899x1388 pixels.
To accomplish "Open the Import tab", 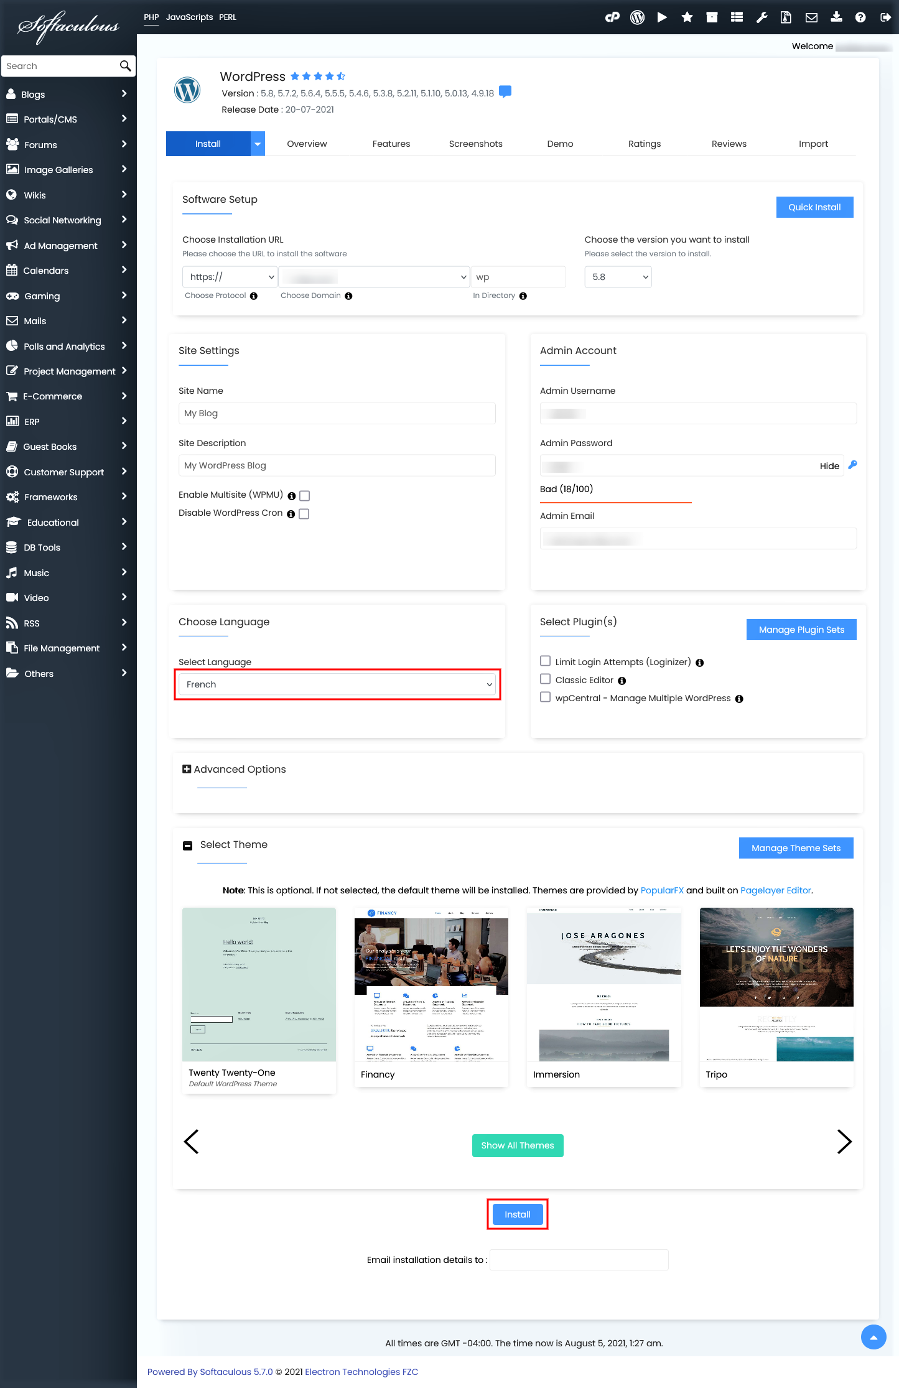I will 814,144.
